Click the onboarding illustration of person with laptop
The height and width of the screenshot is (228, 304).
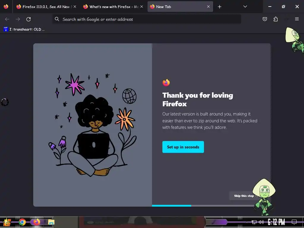point(93,125)
